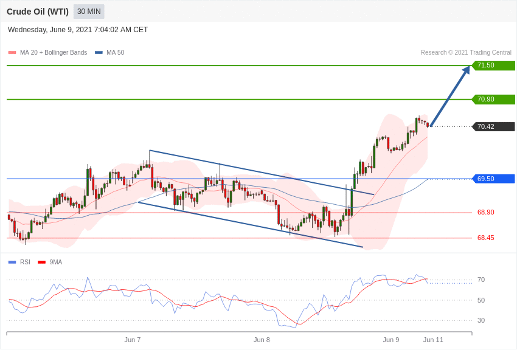
Task: Click the black 70.42 current price tag
Action: coord(494,127)
